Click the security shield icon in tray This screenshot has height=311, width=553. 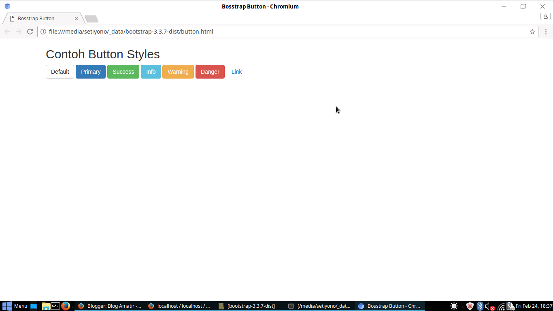coord(470,306)
